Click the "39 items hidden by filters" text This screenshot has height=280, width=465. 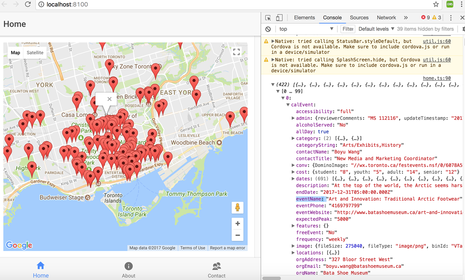pos(425,29)
